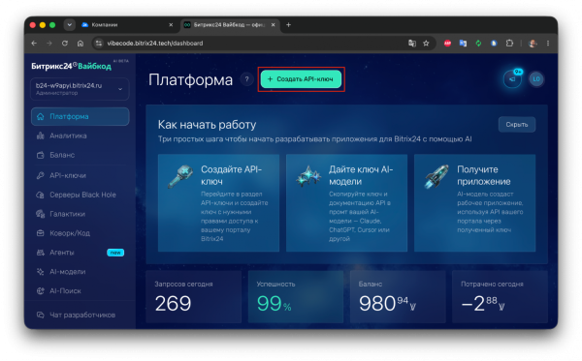
Task: Go back with the browser back arrow
Action: coord(34,44)
